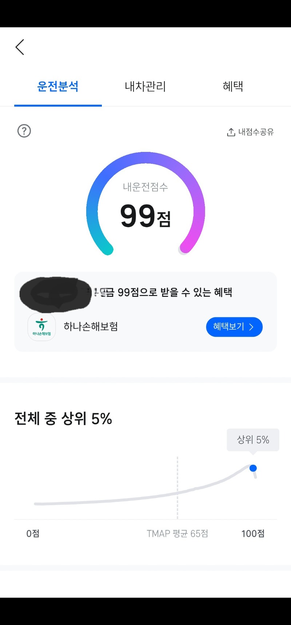
Task: Click the TMAP 평균 65점 label
Action: [x=177, y=534]
